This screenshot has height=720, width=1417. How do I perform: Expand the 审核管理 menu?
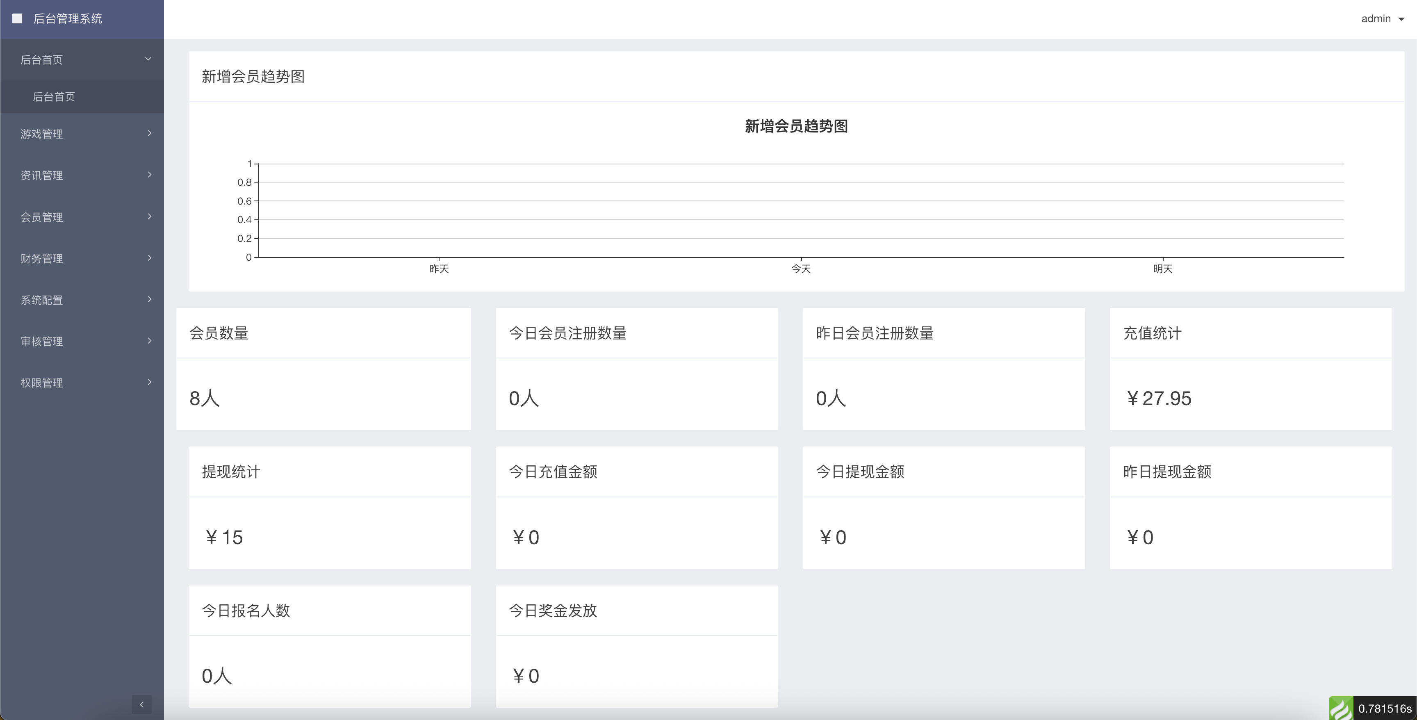[82, 341]
